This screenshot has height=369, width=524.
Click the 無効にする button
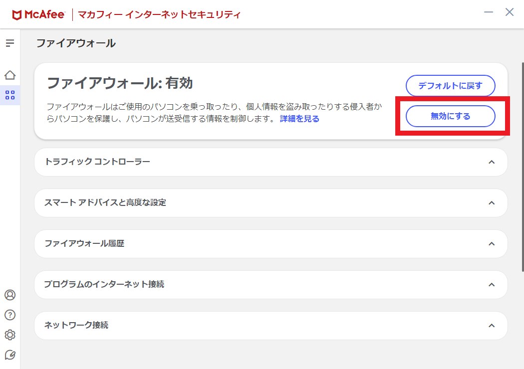coord(451,116)
